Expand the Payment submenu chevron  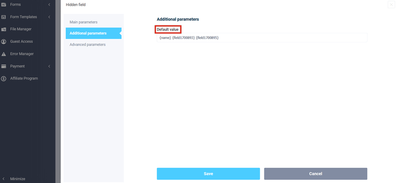pyautogui.click(x=49, y=66)
